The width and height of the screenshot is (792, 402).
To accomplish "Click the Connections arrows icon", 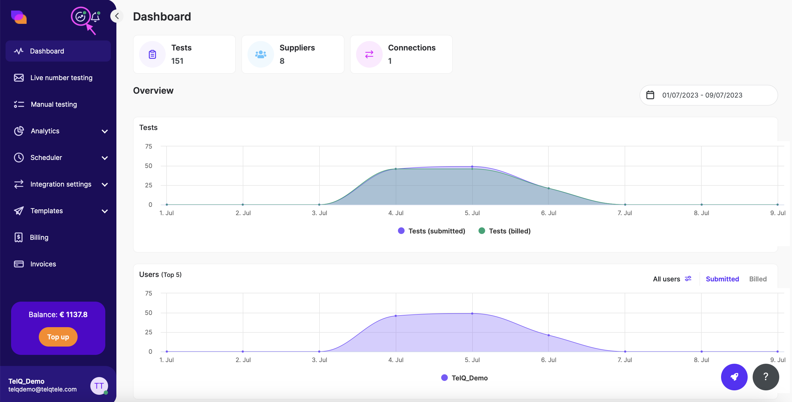I will click(369, 54).
